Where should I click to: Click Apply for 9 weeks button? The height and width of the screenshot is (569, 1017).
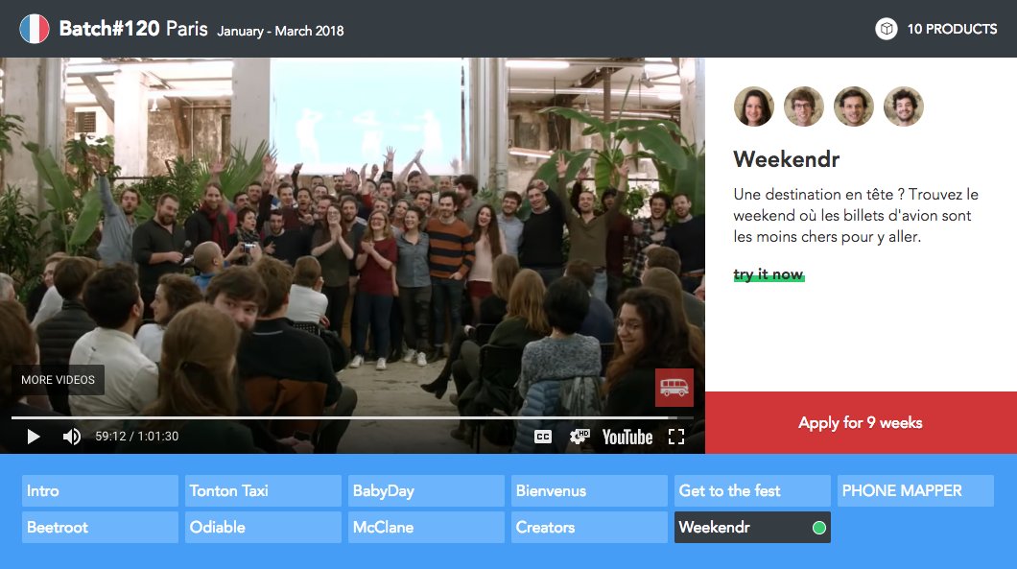[x=861, y=422]
